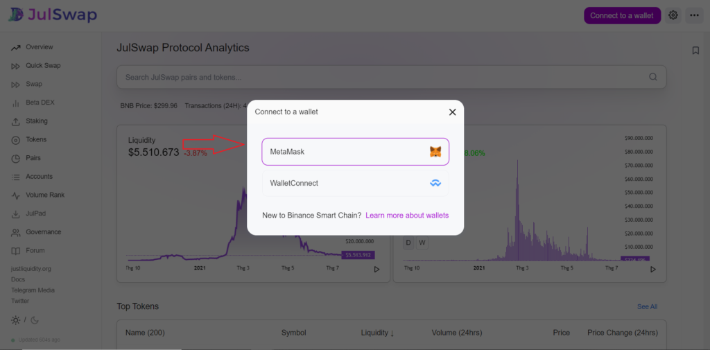Open Volume Rank in sidebar
The height and width of the screenshot is (350, 710).
45,195
